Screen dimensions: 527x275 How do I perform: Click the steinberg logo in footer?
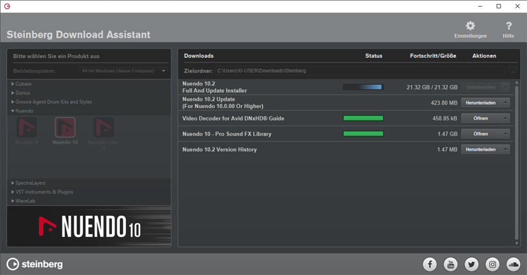point(35,264)
